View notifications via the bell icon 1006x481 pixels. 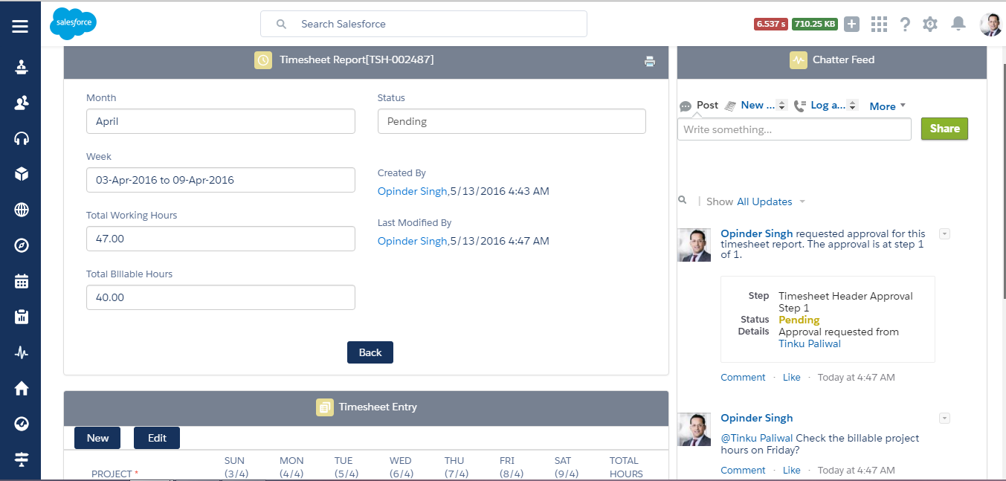pos(958,24)
